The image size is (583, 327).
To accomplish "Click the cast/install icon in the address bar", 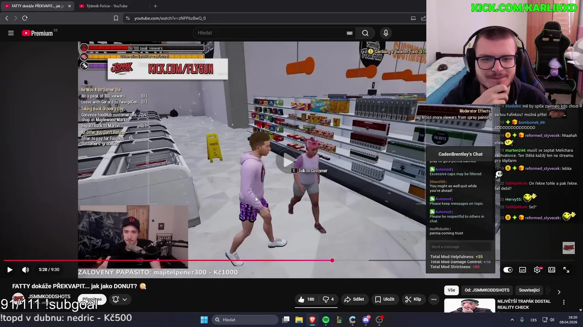I will tap(413, 18).
